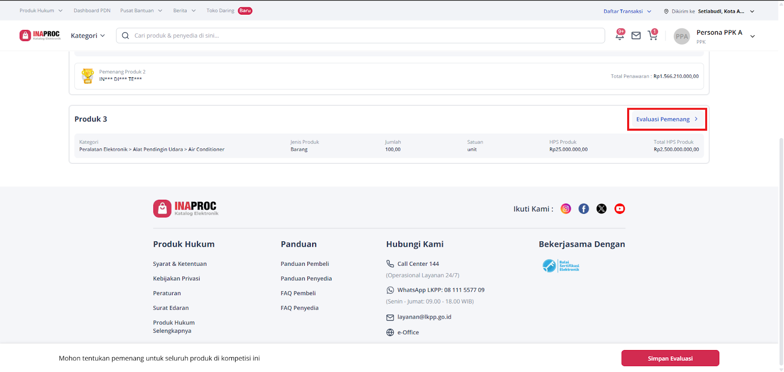The image size is (784, 372).
Task: Click the Produk 3 heading
Action: 91,119
